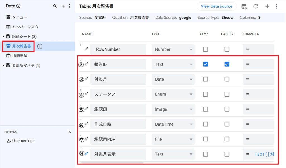
Task: Open the type dropdown for ステータス (Enum)
Action: (x=173, y=94)
